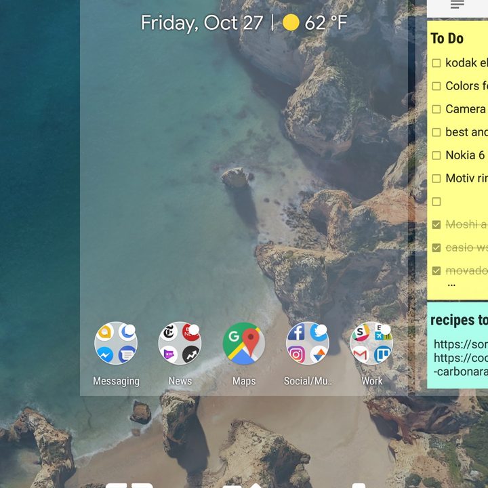Open the 'https://coo' recipe link

pyautogui.click(x=461, y=358)
